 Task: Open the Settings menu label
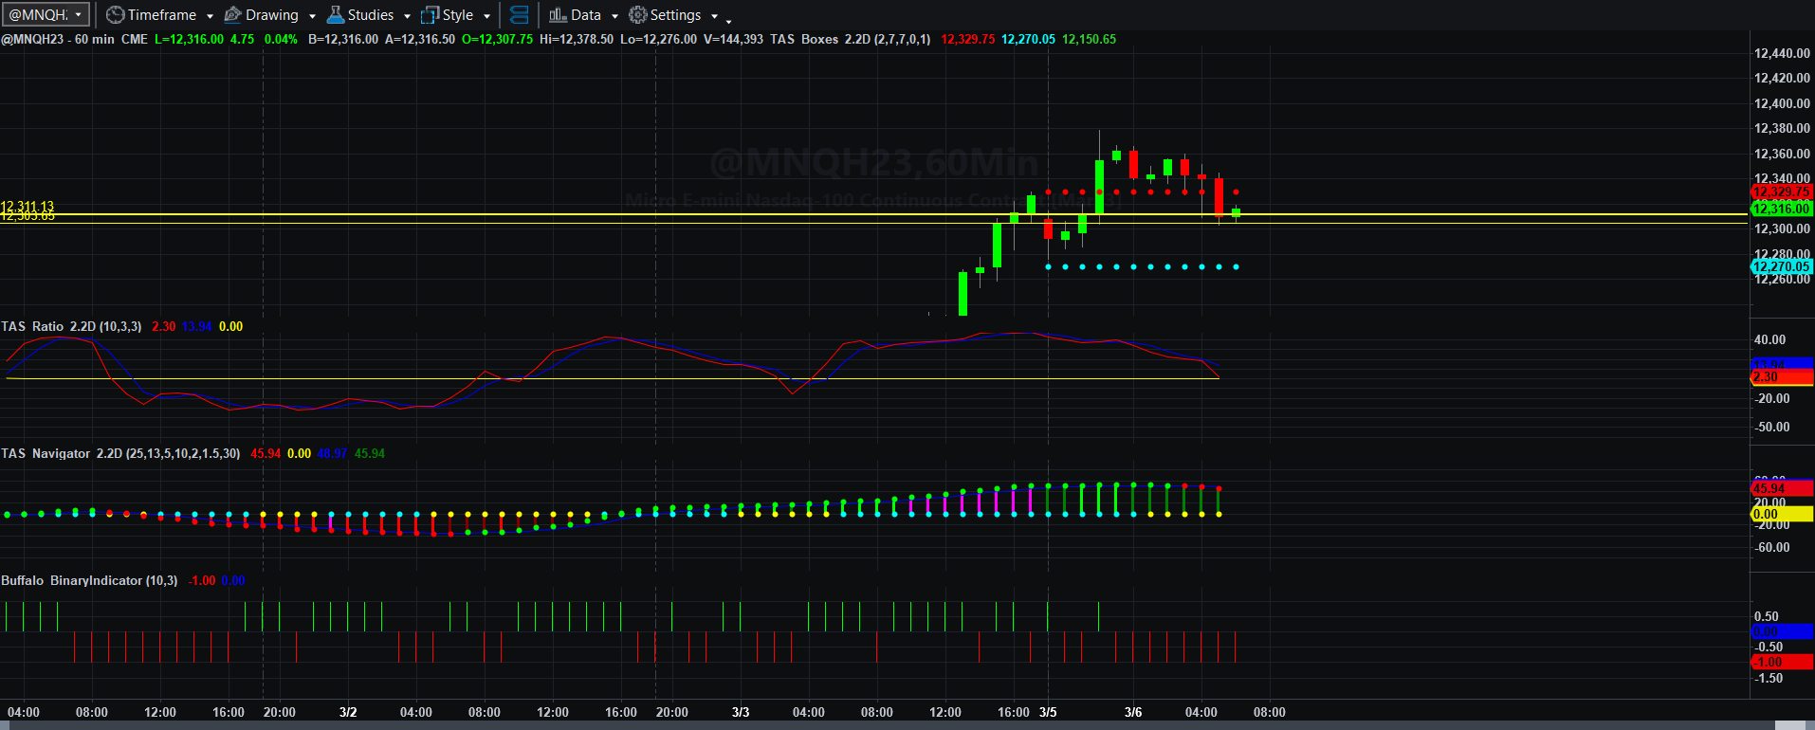coord(675,15)
